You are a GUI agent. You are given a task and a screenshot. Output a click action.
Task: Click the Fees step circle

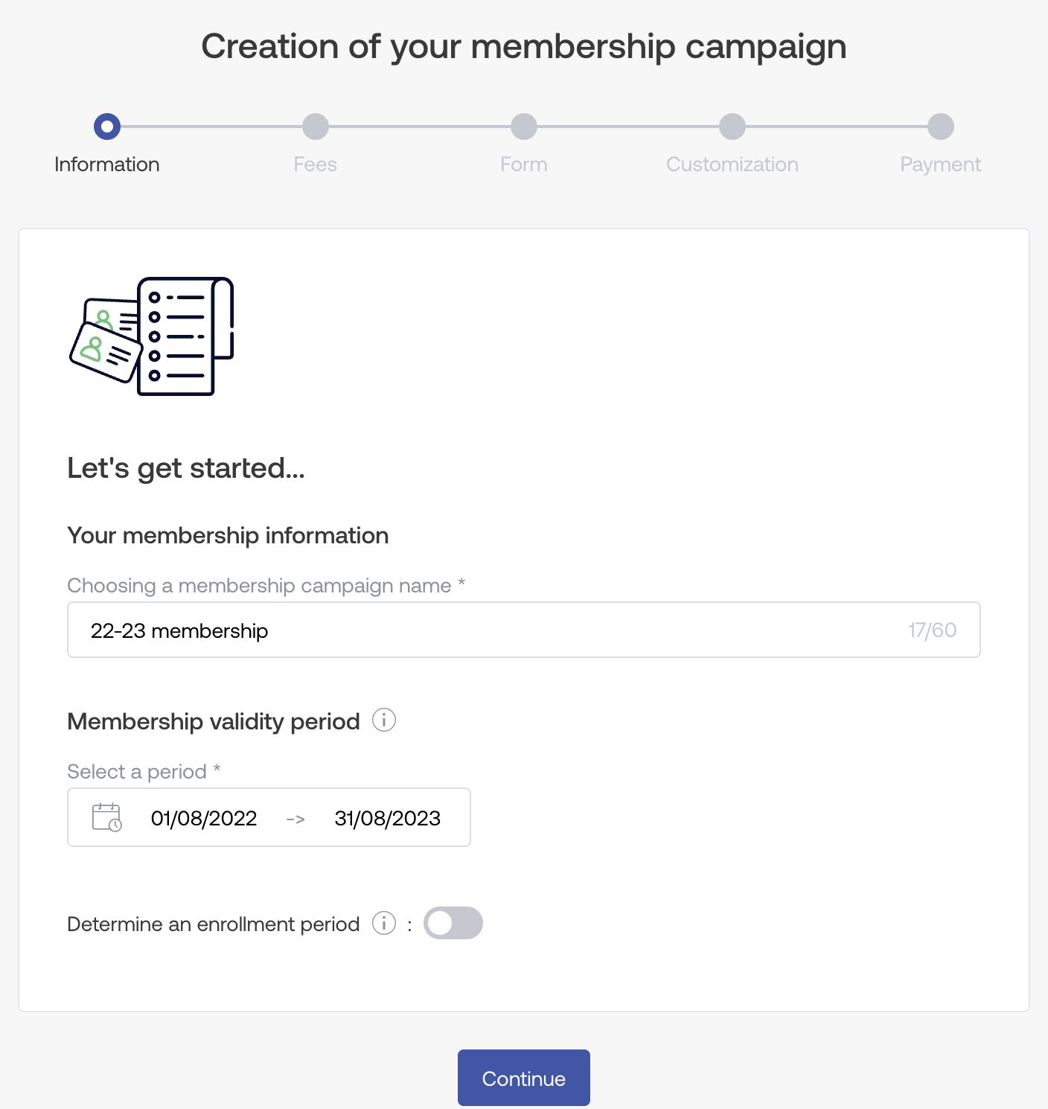point(316,127)
